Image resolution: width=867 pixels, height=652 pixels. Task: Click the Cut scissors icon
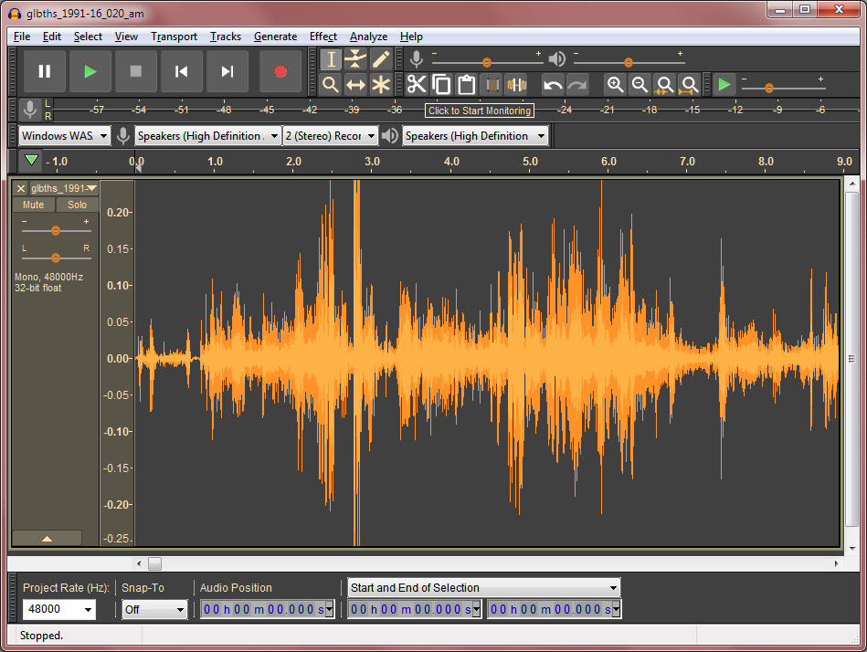(417, 85)
